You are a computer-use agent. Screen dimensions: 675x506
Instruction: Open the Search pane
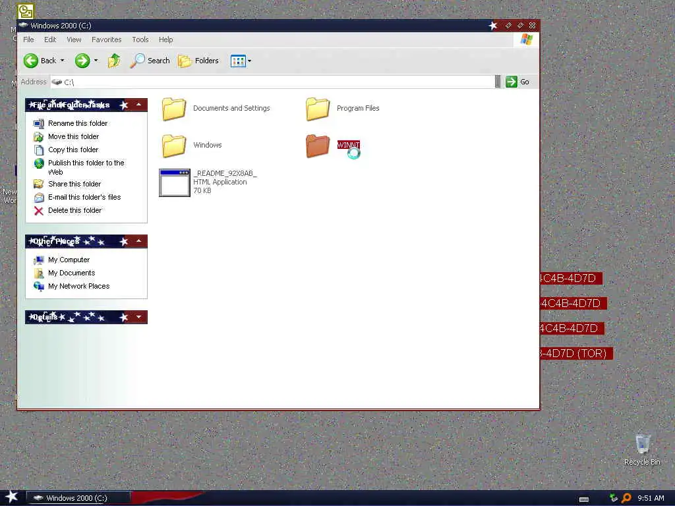coord(150,61)
